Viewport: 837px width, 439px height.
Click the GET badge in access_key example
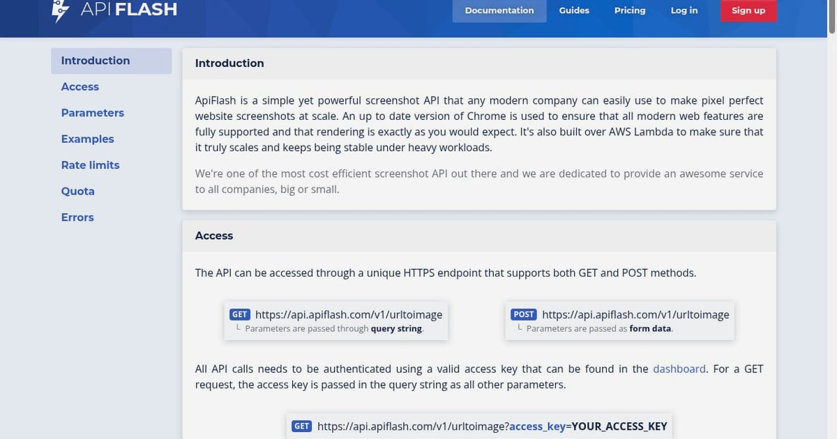click(x=302, y=426)
